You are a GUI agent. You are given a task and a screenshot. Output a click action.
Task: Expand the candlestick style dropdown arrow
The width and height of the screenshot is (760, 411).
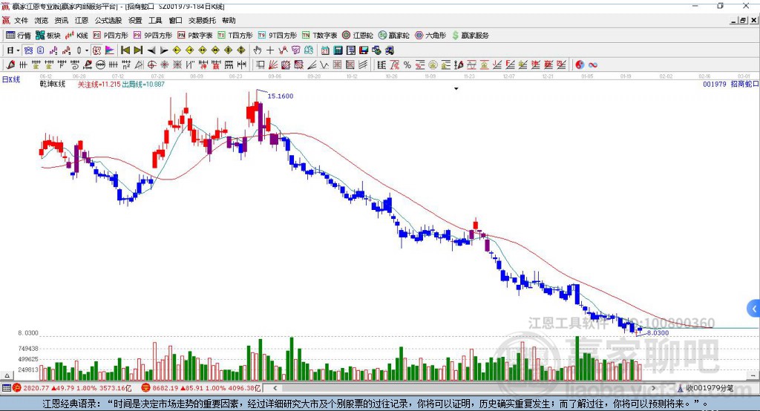(x=87, y=50)
